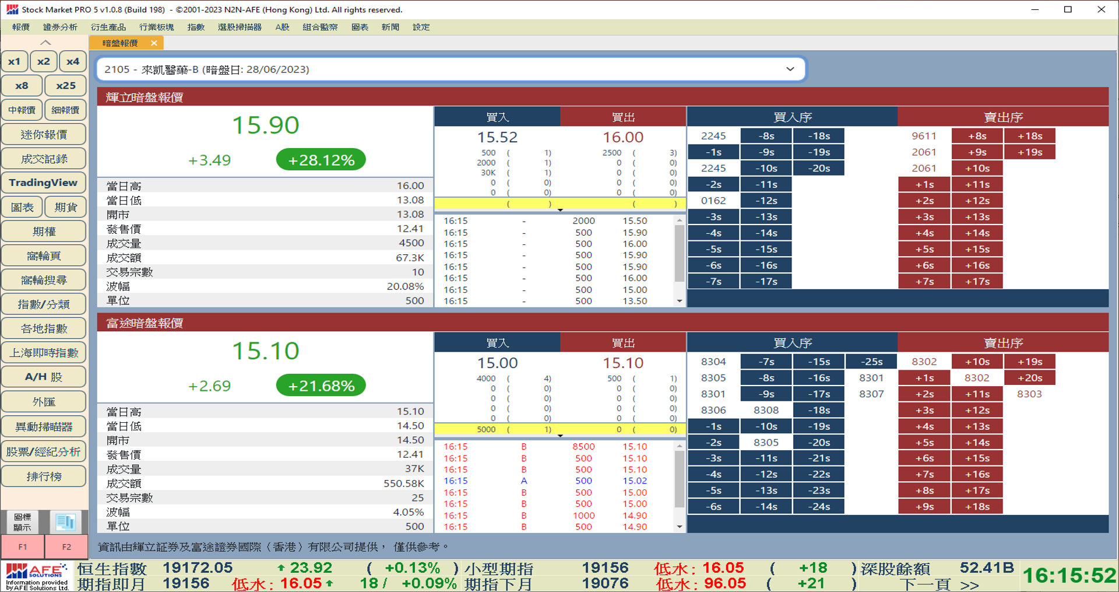The image size is (1119, 592).
Task: Click the 富途 +21.68% change badge
Action: 321,386
